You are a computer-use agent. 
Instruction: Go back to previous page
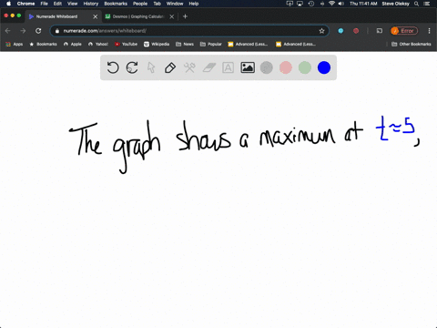(x=8, y=31)
